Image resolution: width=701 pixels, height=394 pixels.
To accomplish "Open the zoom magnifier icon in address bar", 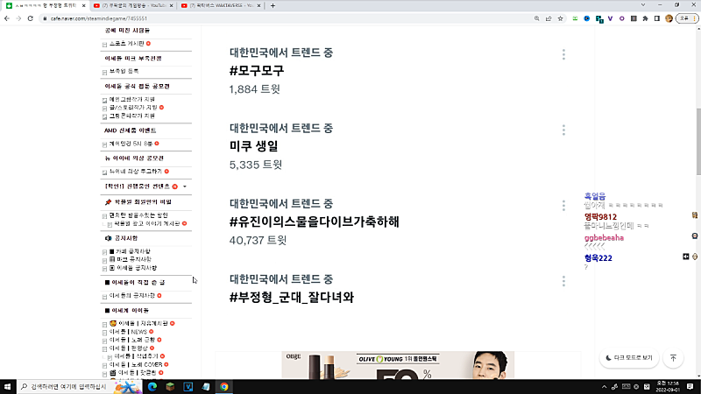I will [x=536, y=18].
